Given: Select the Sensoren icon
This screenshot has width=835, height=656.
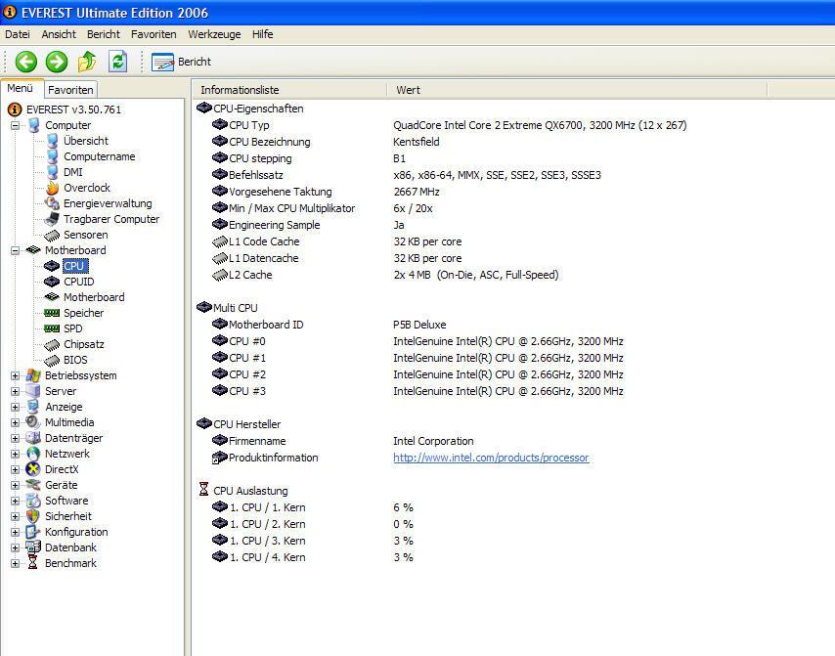Looking at the screenshot, I should click(52, 235).
